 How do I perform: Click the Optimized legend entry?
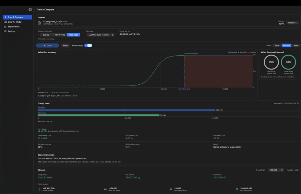(243, 52)
